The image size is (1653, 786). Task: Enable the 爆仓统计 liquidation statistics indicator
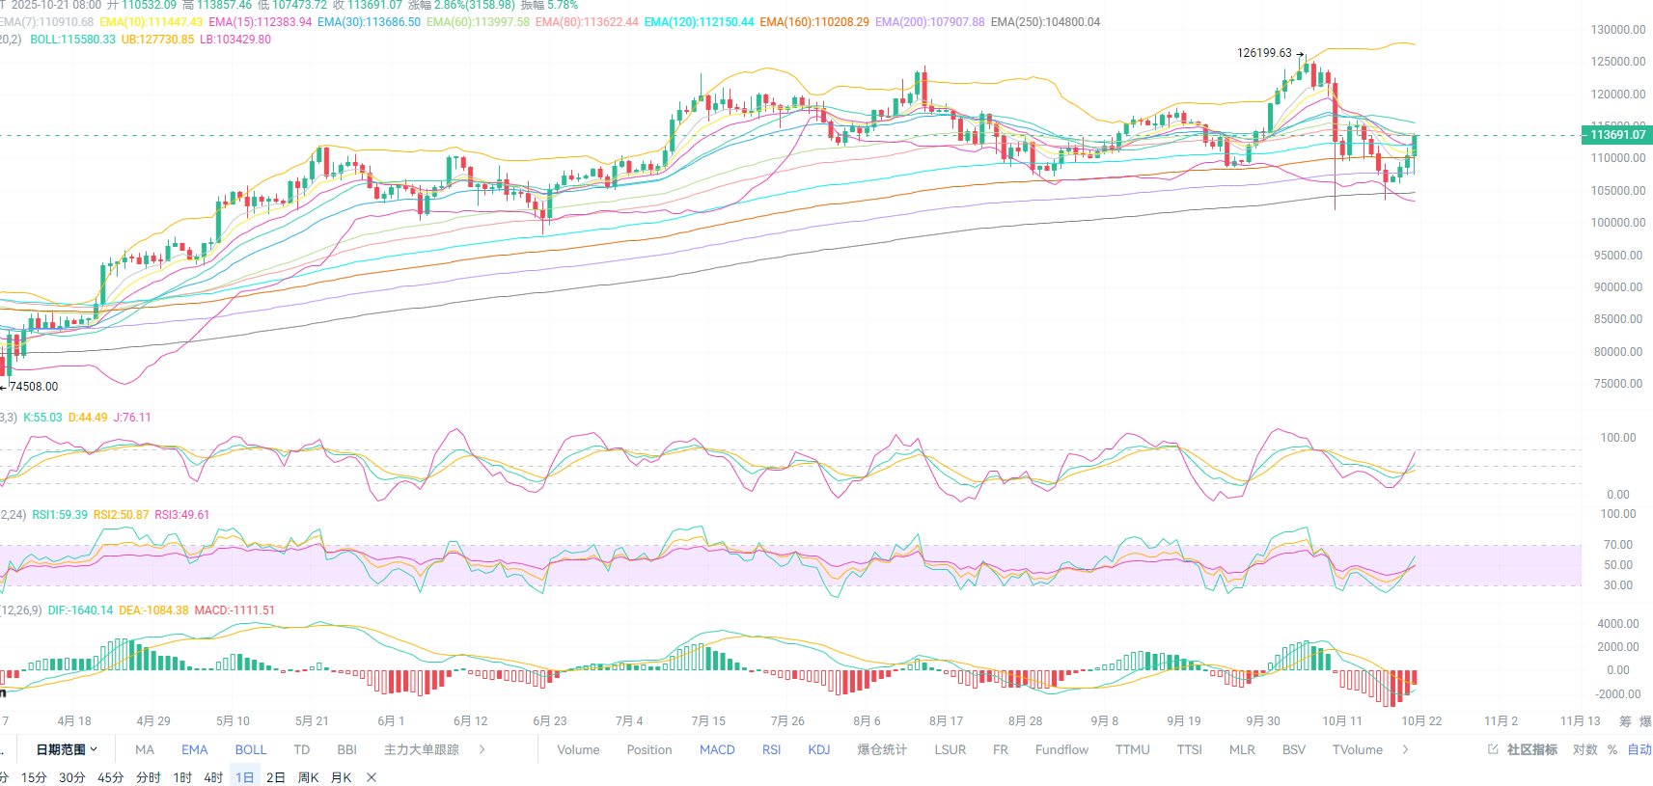click(882, 749)
